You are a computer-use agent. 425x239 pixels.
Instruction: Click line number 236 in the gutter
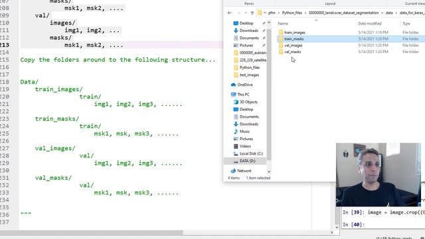(x=5, y=215)
